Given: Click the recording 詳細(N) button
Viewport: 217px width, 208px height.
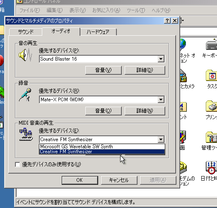Looking at the screenshot, I should tap(145, 111).
